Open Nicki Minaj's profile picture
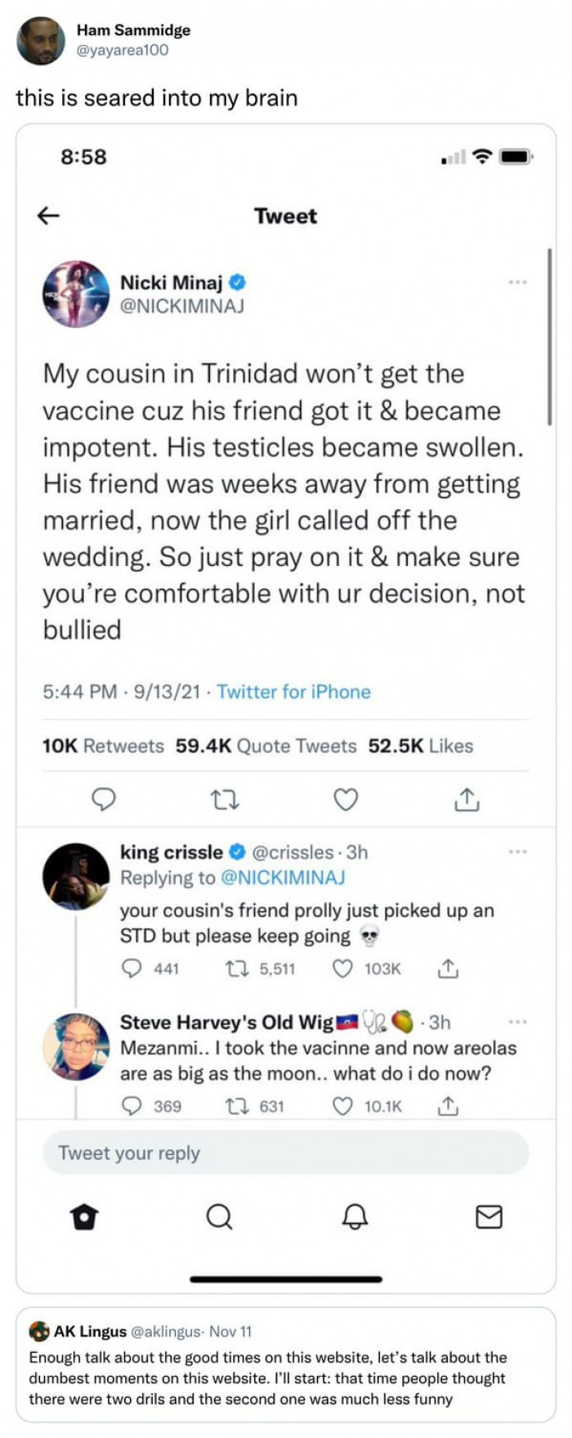572x1438 pixels. pyautogui.click(x=75, y=294)
